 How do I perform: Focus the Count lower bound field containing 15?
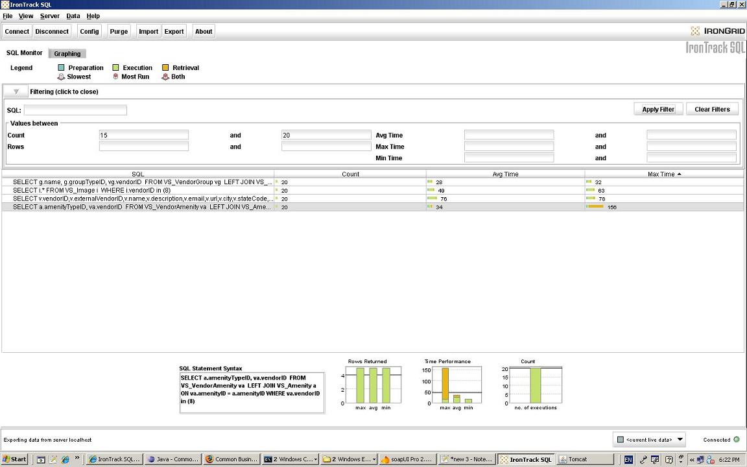click(x=144, y=135)
